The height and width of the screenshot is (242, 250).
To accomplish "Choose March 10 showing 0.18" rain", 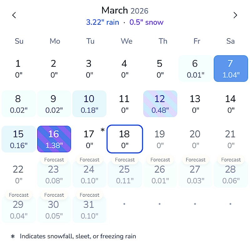I will 89,104.
